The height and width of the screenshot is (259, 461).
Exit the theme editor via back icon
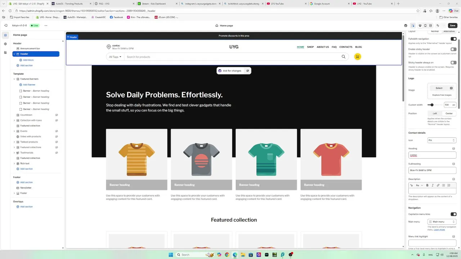[x=5, y=26]
